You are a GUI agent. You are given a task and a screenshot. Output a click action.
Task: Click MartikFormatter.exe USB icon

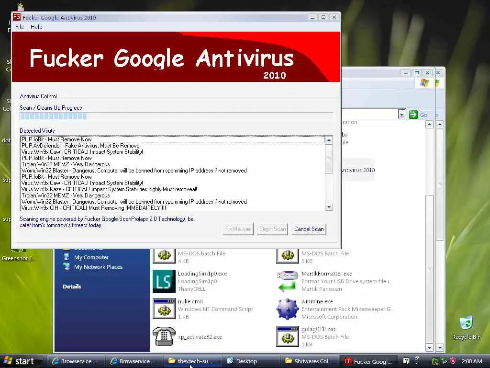[287, 281]
